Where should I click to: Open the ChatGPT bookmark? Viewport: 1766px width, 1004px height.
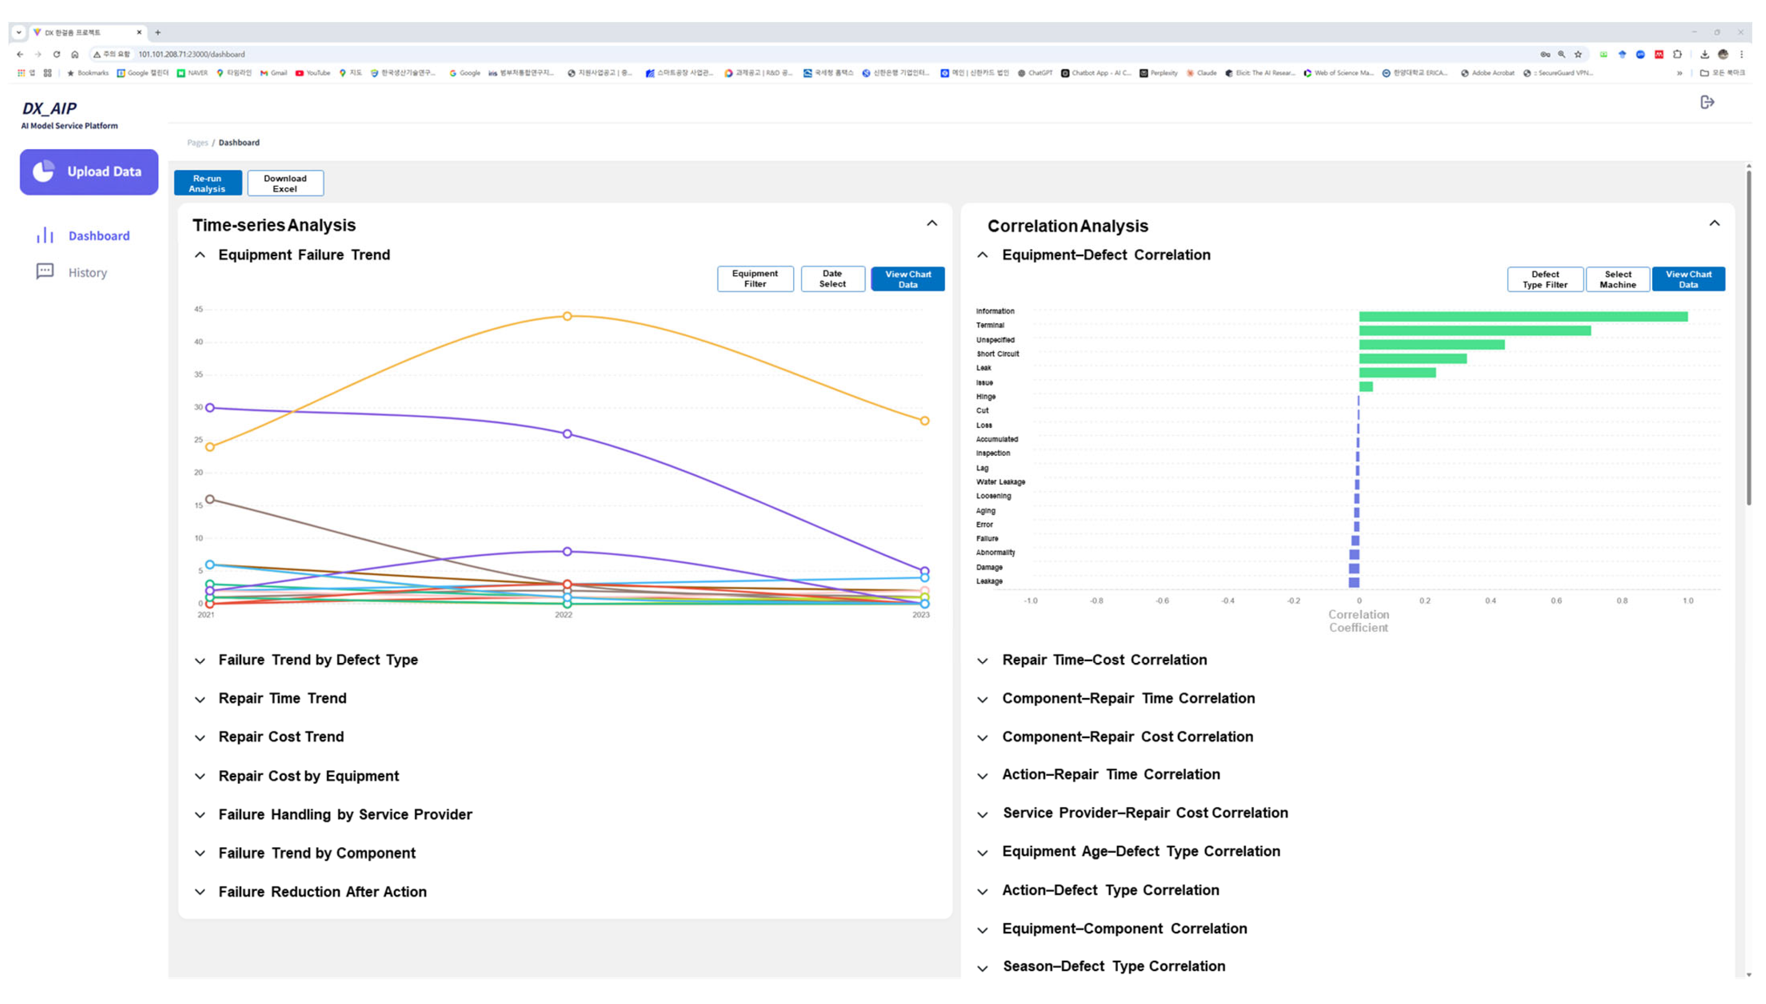(1035, 72)
